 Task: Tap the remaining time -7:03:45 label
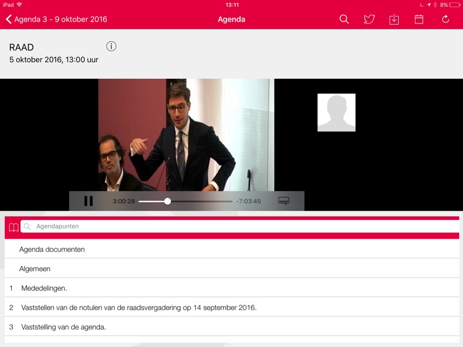pos(248,202)
